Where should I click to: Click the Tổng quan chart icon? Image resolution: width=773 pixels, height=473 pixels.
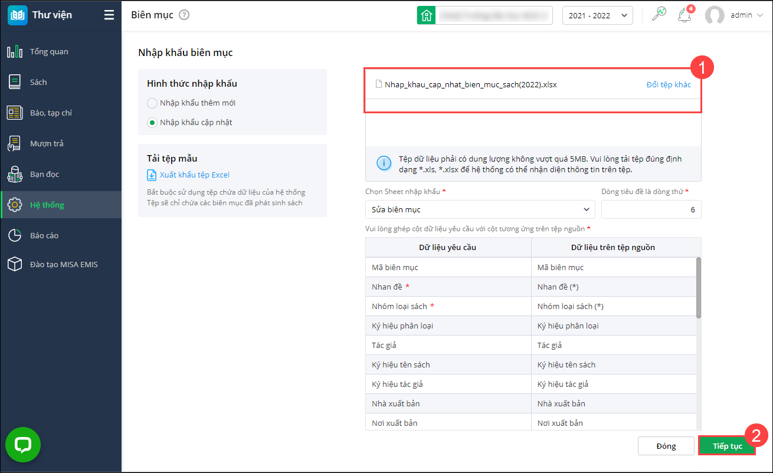(15, 51)
